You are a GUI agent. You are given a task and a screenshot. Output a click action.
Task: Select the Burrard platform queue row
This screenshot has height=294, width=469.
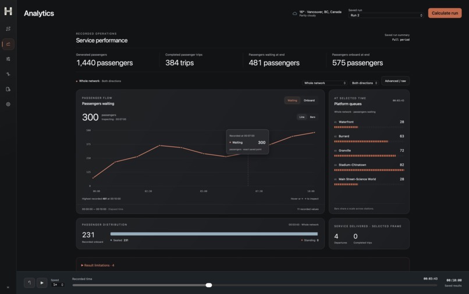pos(369,139)
